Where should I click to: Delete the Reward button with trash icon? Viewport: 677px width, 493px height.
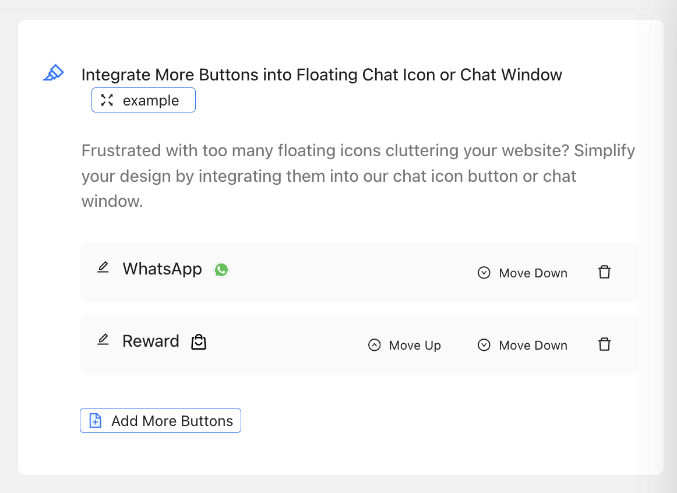tap(604, 344)
